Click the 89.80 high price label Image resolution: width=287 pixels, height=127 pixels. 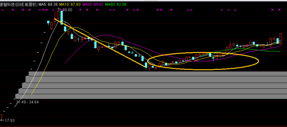coord(67,10)
